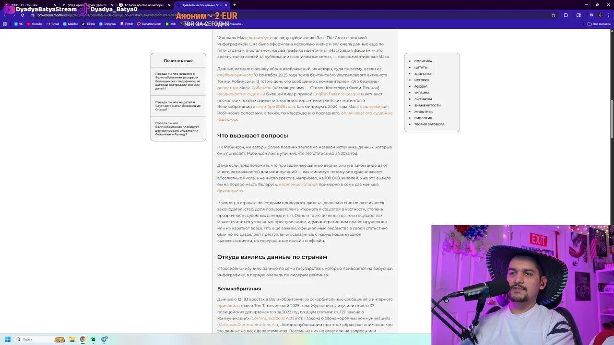The height and width of the screenshot is (345, 614).
Task: Open the Chrome profile avatar
Action: pos(600,15)
